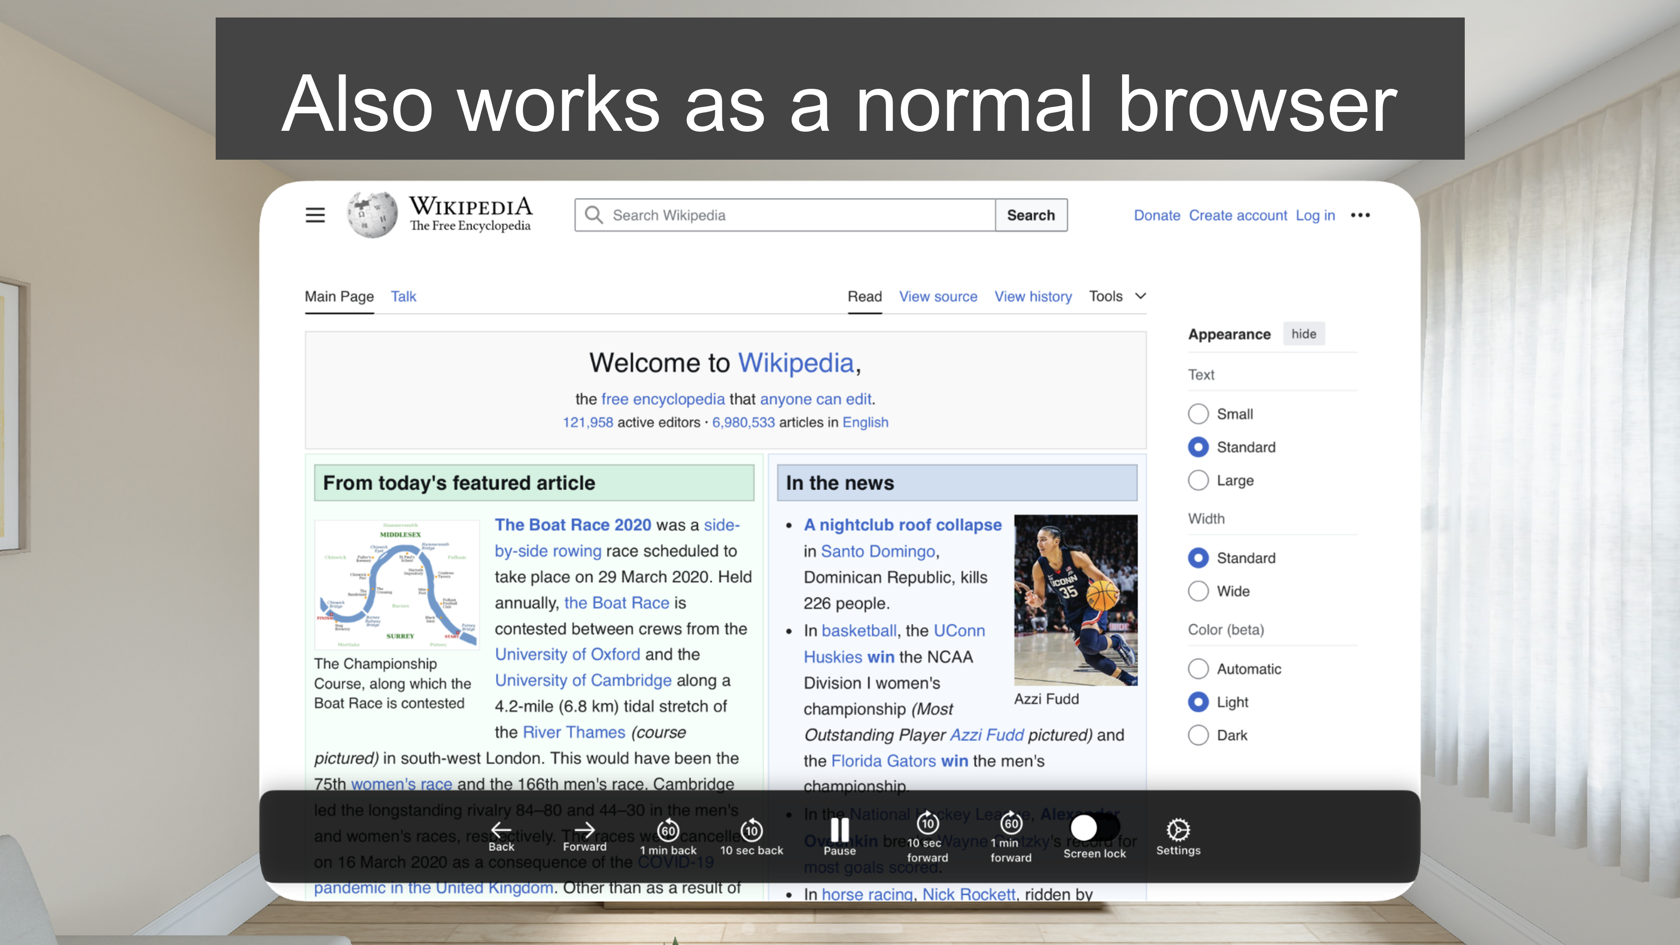Open the View source tab

pyautogui.click(x=938, y=297)
